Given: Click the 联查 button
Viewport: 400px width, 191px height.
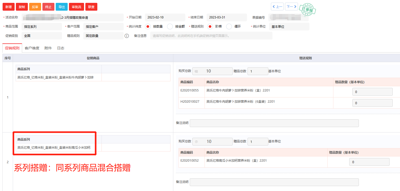Looking at the screenshot, I should click(91, 7).
